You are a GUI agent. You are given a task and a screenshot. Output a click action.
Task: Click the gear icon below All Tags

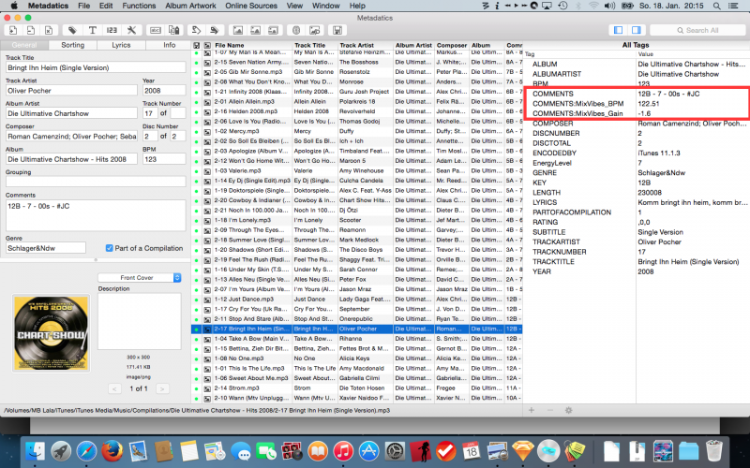[x=568, y=410]
